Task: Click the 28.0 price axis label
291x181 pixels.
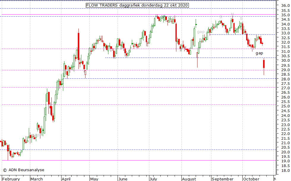Action: tap(285, 79)
